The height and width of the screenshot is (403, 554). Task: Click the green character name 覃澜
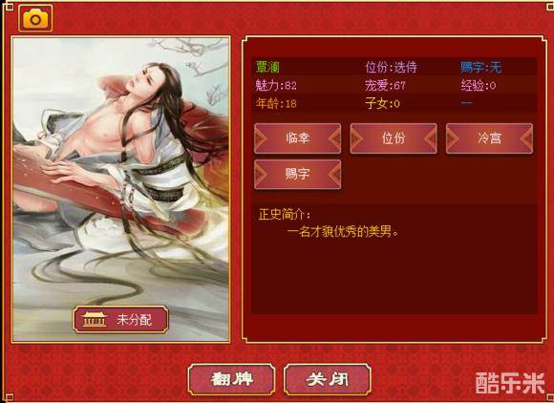tap(267, 67)
